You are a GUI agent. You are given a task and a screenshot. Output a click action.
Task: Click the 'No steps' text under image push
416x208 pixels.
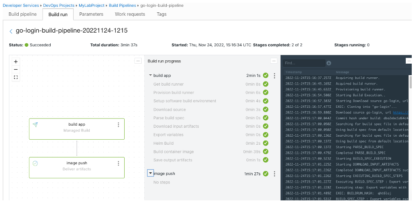click(x=162, y=183)
